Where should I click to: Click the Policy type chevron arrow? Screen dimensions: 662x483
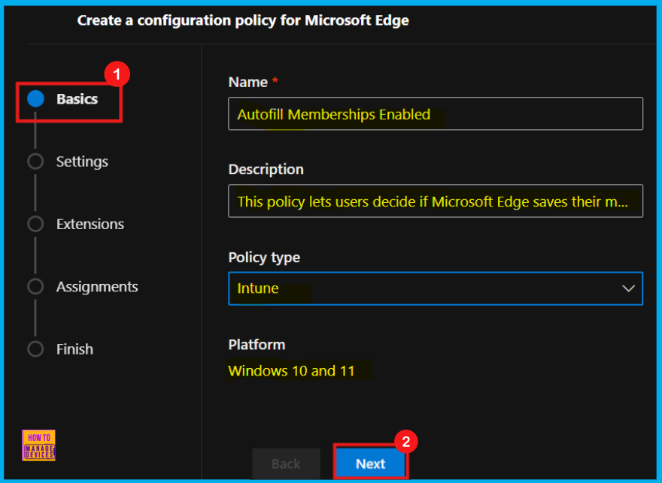[628, 288]
